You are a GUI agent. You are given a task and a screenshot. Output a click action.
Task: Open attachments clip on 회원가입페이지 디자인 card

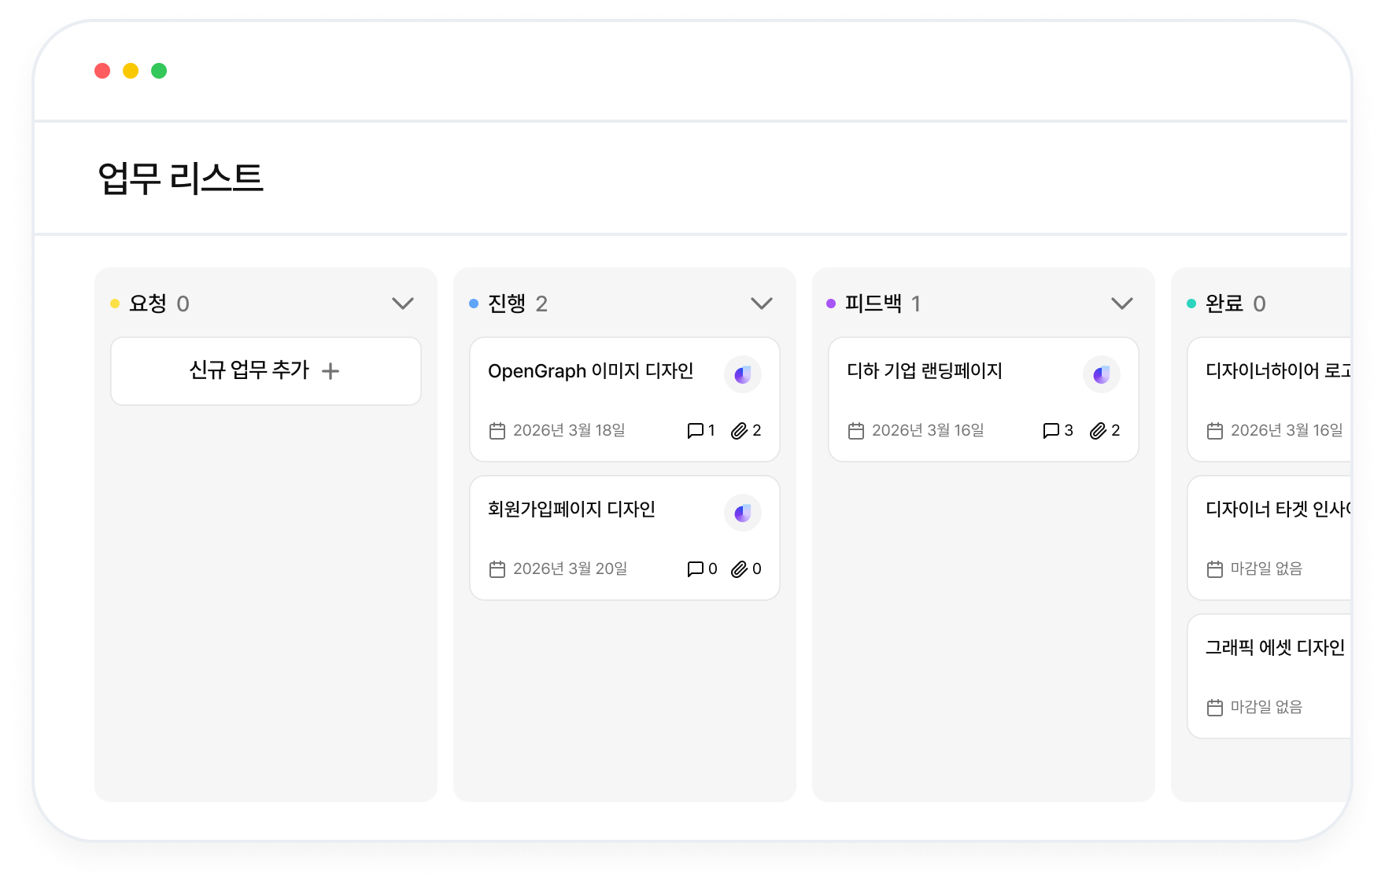(739, 569)
